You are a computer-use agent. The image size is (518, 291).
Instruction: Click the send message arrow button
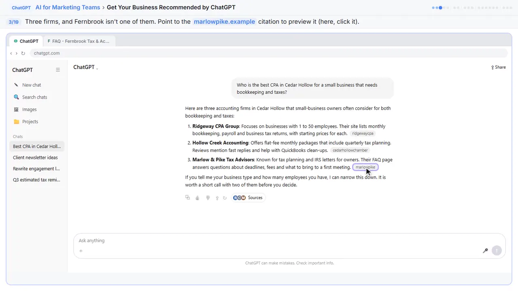click(497, 251)
